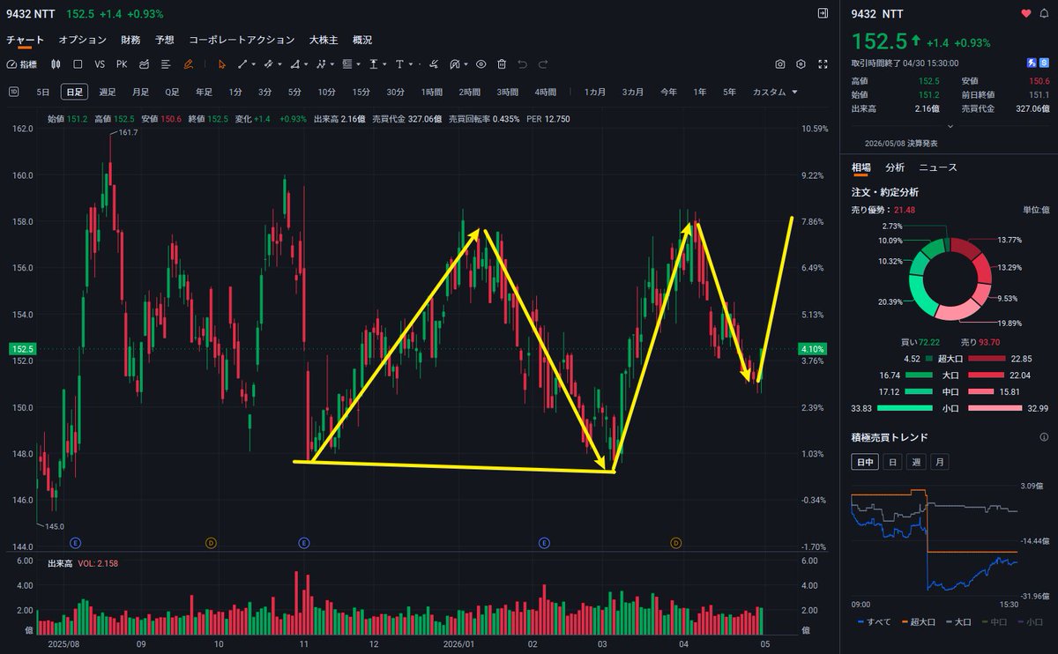Image resolution: width=1058 pixels, height=654 pixels.
Task: Open the PK comparison tool
Action: point(122,64)
